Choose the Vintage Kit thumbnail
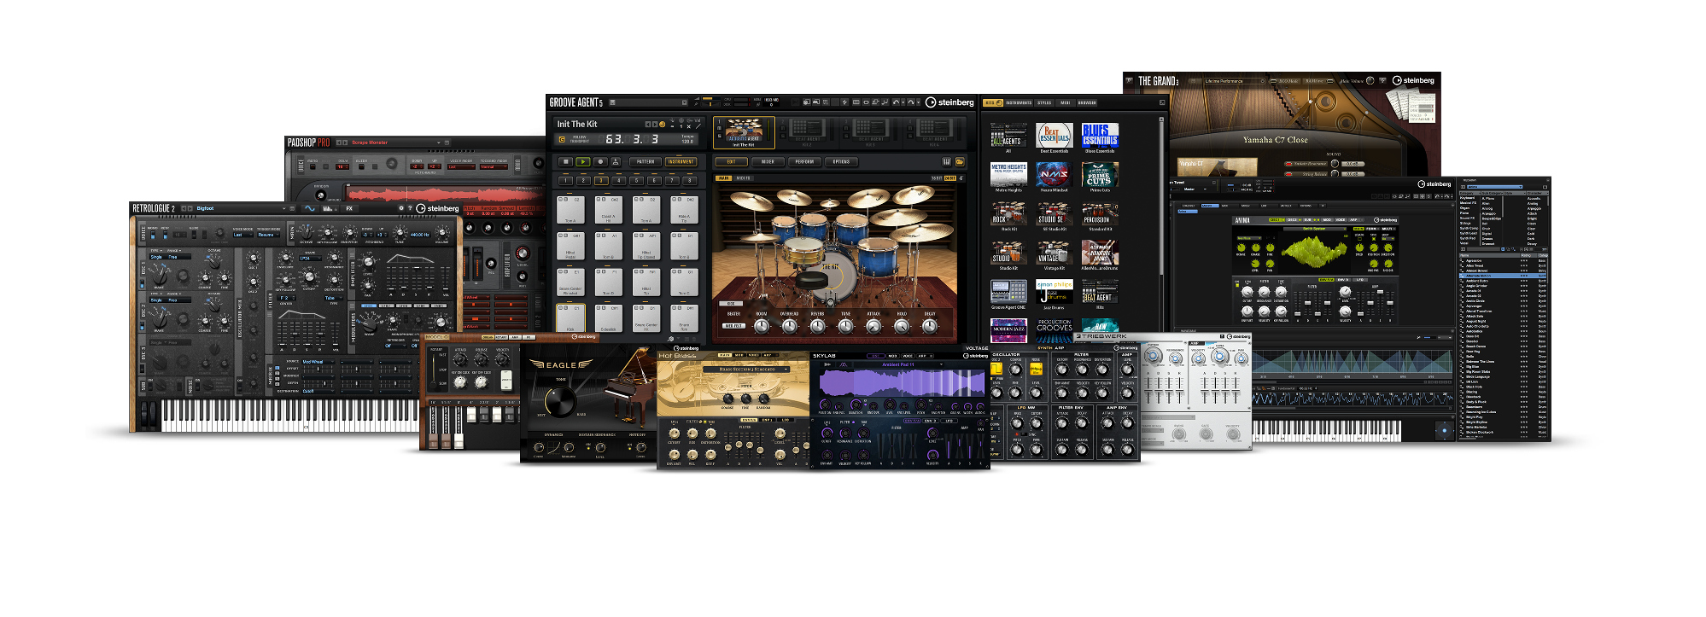Screen dimensions: 1706x617 point(1055,253)
